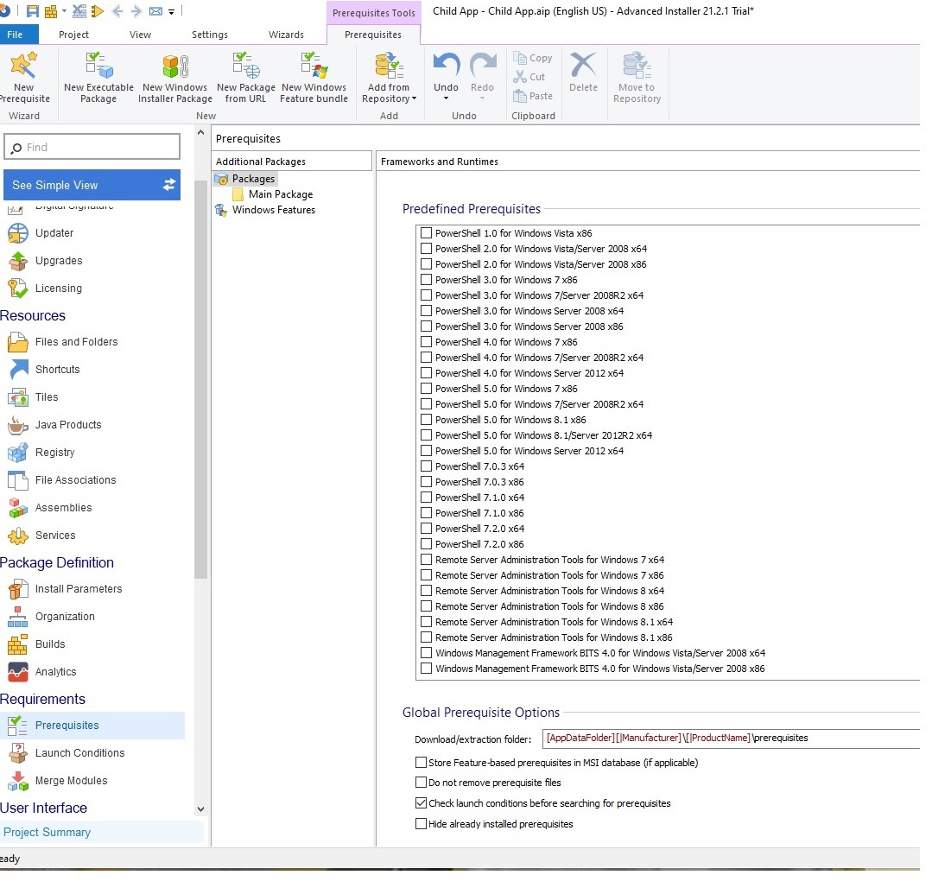Open the Licensing page
This screenshot has height=894, width=951.
(58, 288)
